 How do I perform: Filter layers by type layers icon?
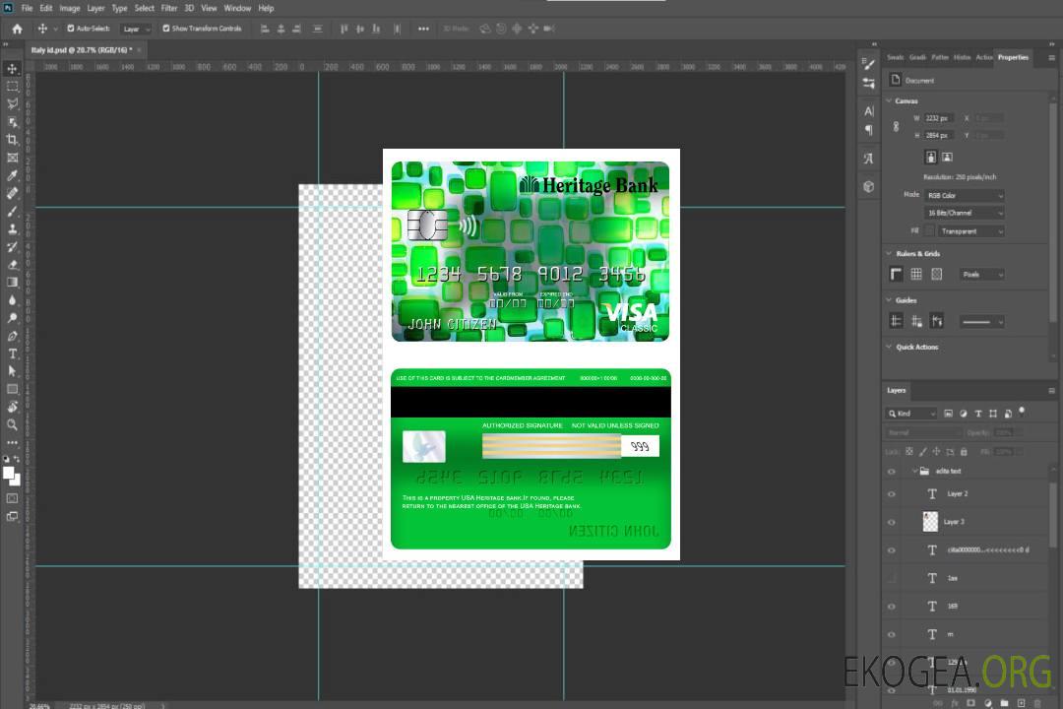point(979,414)
